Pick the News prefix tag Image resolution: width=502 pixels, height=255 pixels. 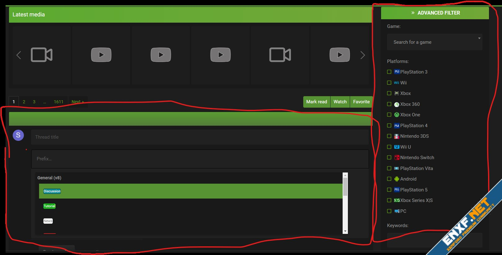[48, 221]
